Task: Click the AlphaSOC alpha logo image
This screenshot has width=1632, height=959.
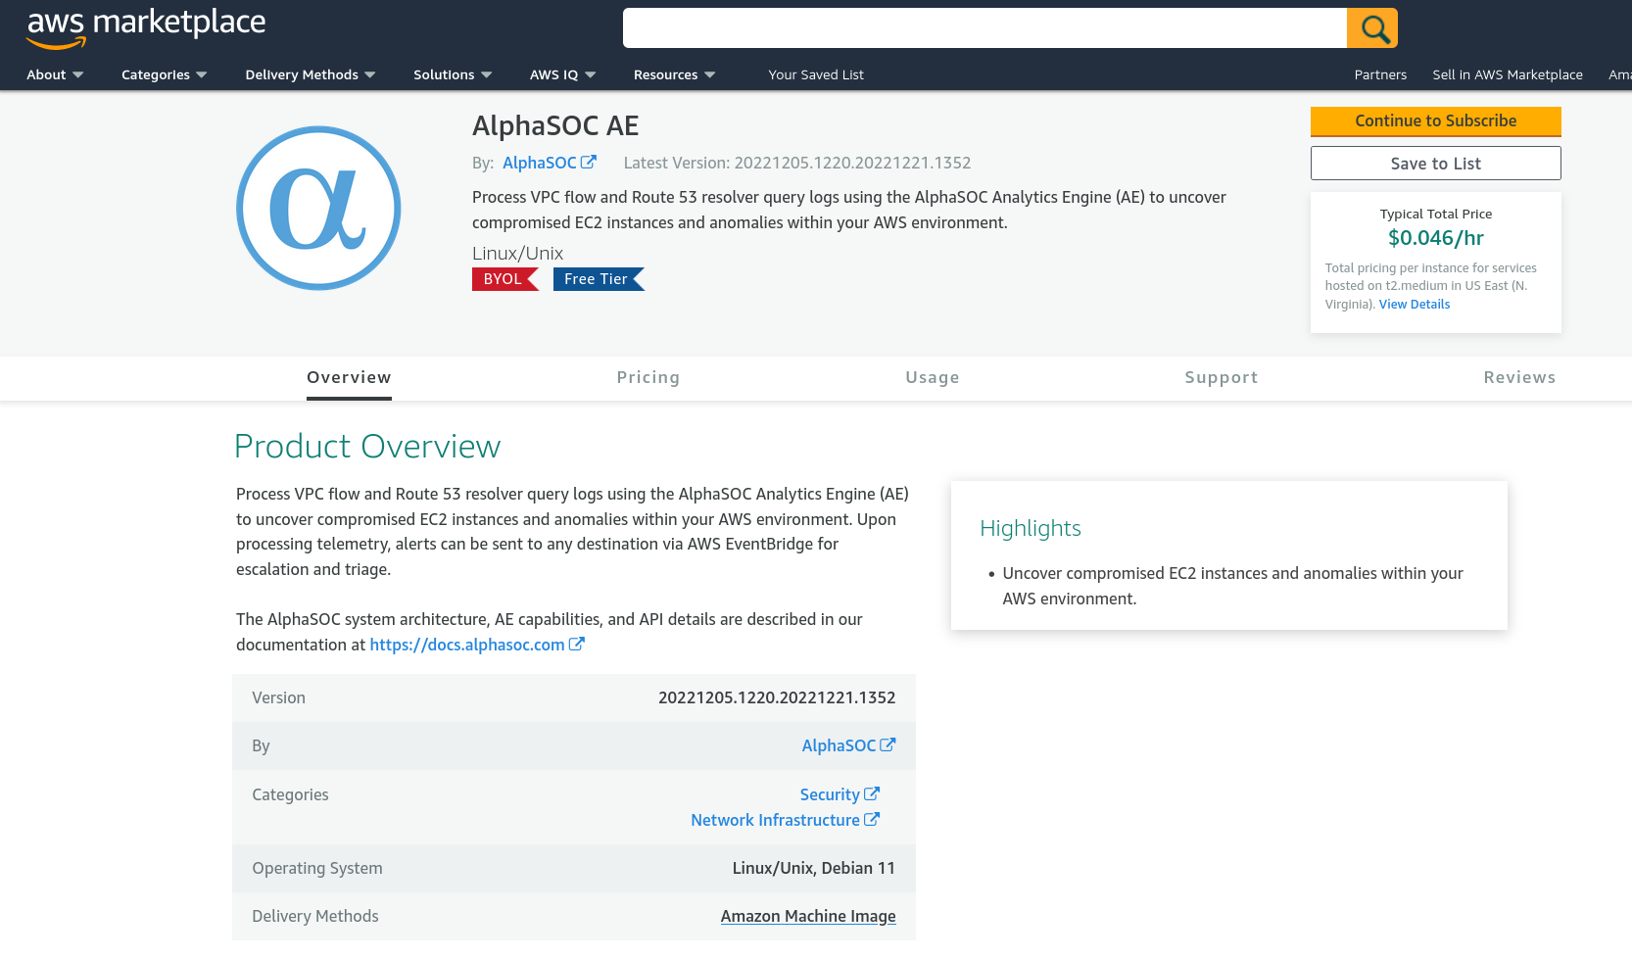Action: tap(318, 208)
